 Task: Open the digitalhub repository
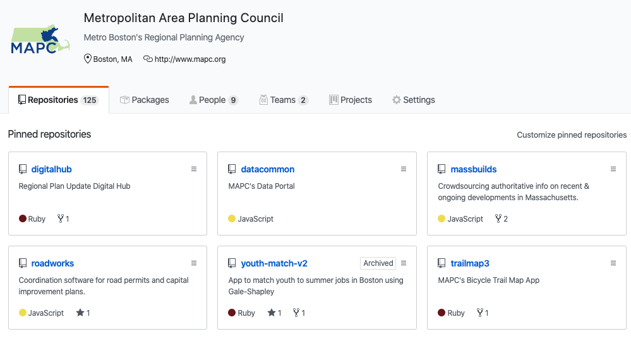[x=52, y=169]
